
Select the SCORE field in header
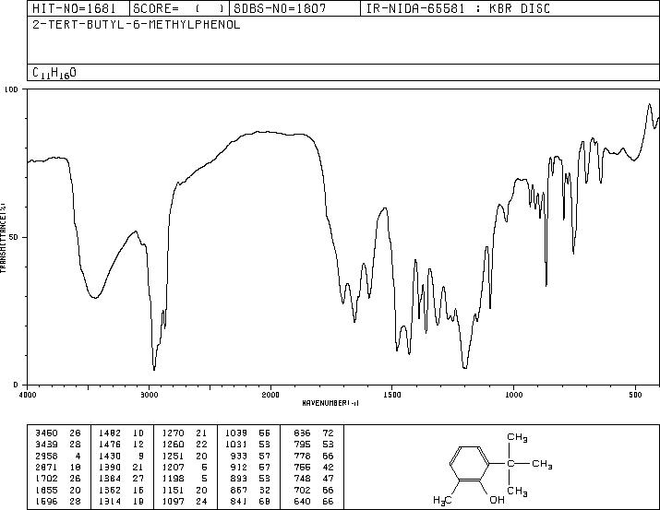[179, 8]
